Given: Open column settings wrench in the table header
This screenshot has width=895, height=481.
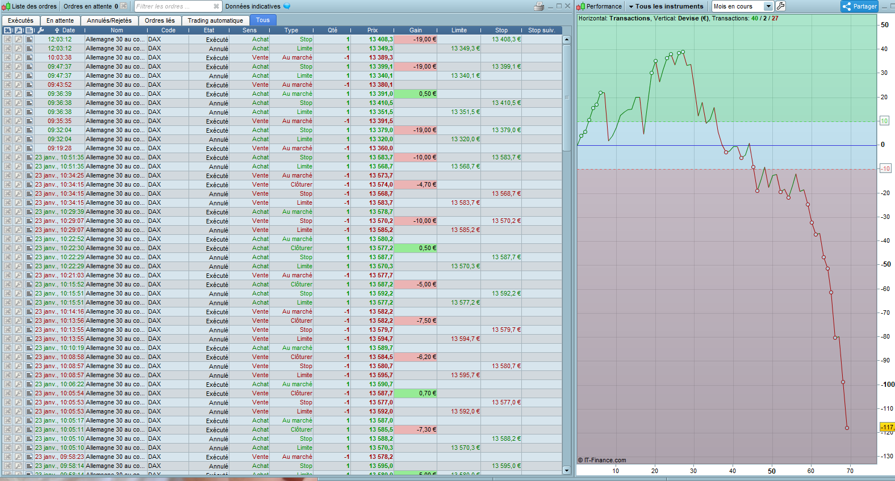Looking at the screenshot, I should (x=40, y=30).
